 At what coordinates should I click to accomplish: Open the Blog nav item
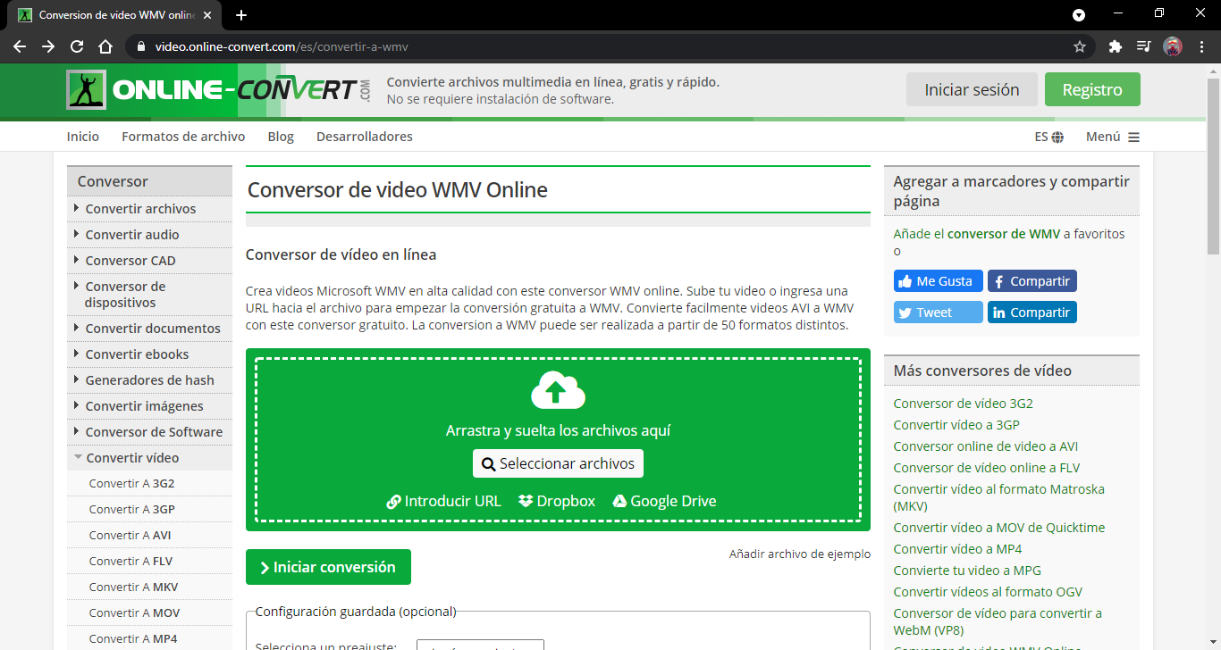tap(281, 137)
